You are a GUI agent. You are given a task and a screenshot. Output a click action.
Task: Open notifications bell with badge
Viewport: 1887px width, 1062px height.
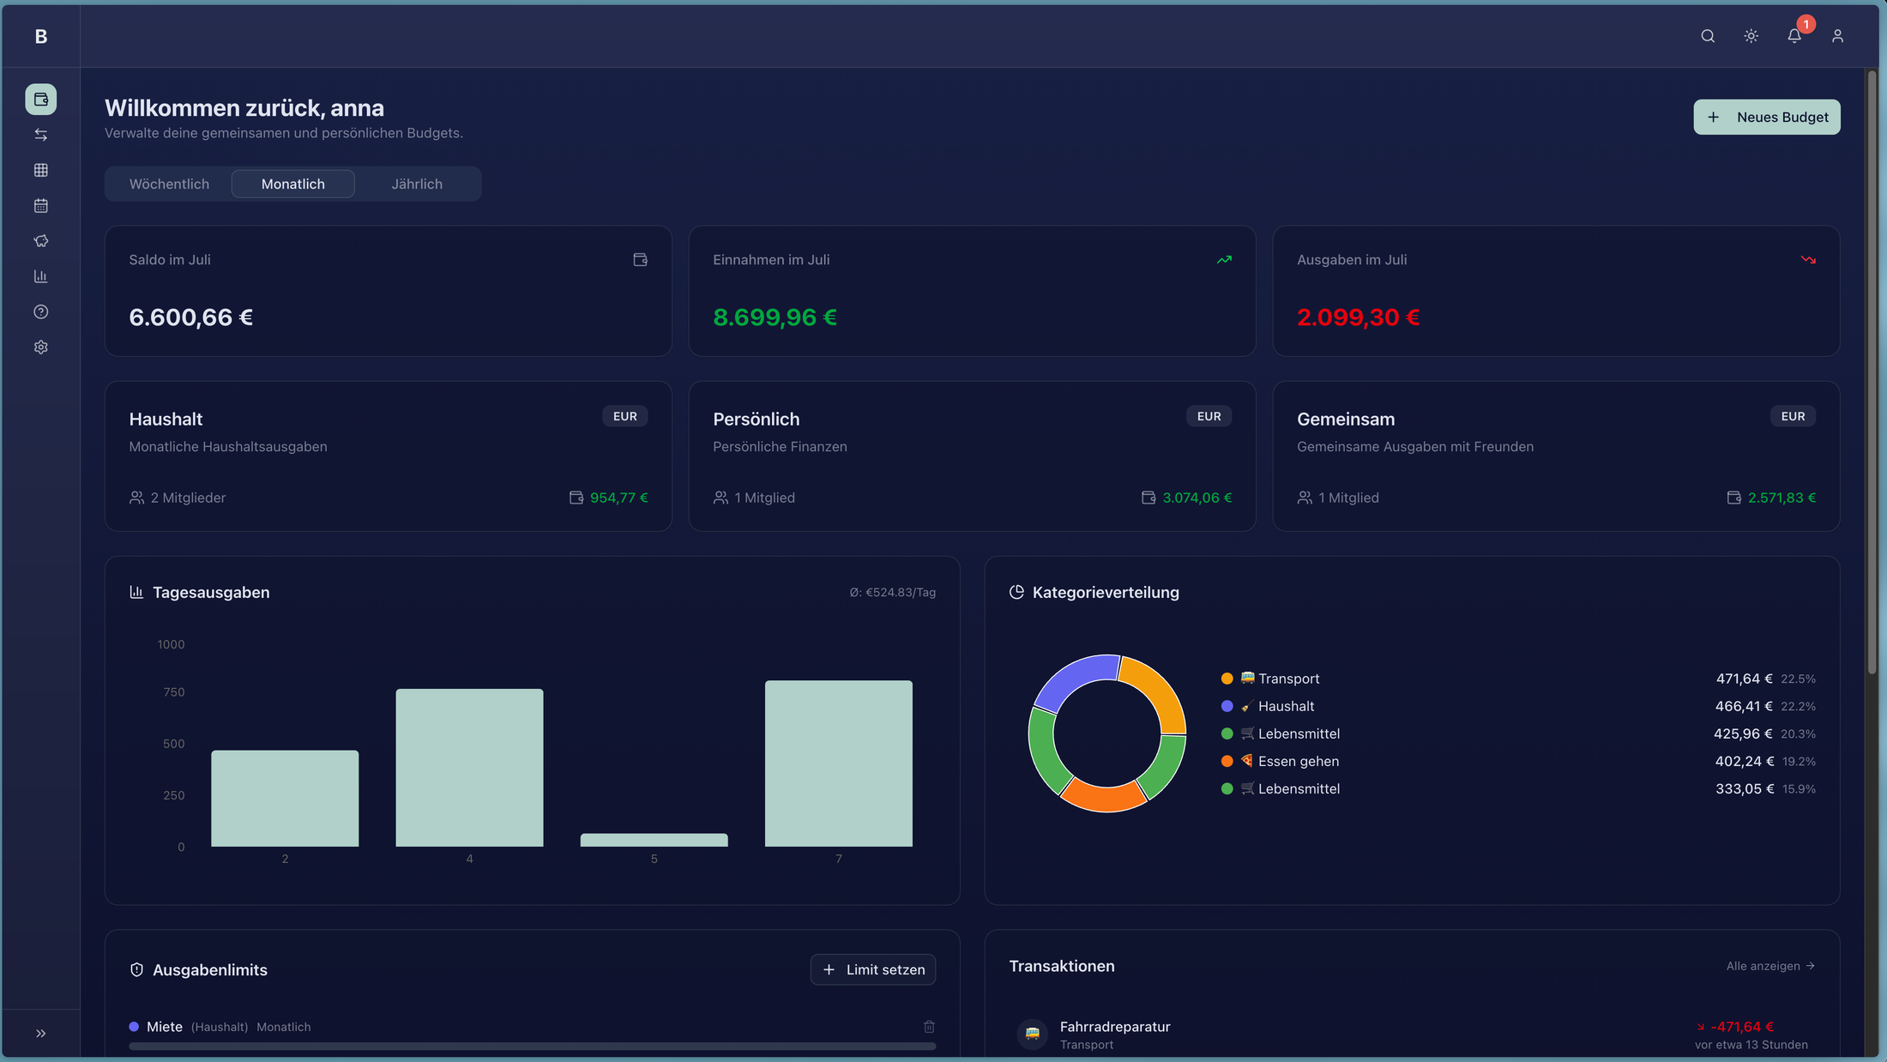(x=1794, y=36)
